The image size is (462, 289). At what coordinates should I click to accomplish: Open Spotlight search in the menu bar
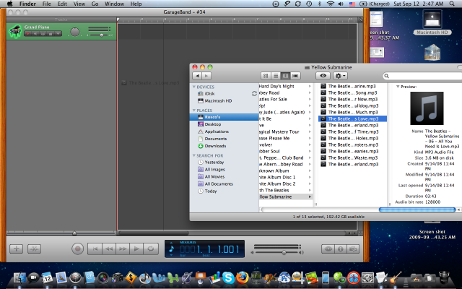[452, 4]
